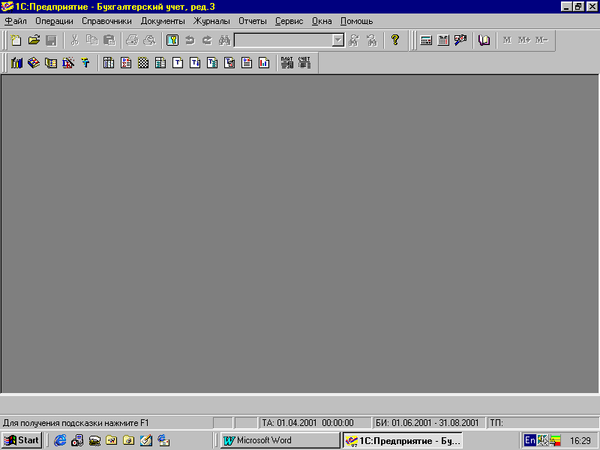This screenshot has width=600, height=450.
Task: Open the Файл menu
Action: click(x=16, y=22)
